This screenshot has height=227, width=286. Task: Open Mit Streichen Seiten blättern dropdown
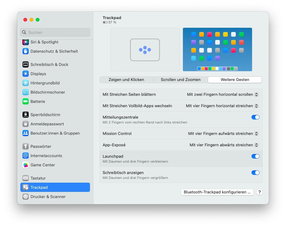point(223,95)
